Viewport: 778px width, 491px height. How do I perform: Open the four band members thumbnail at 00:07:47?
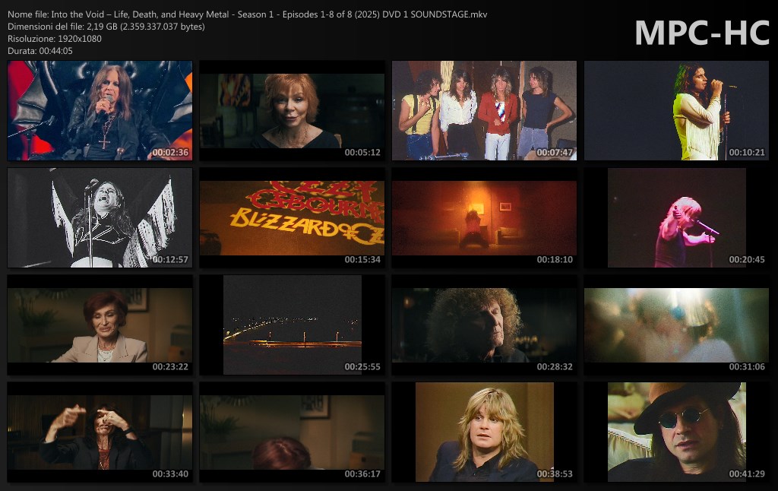point(484,111)
